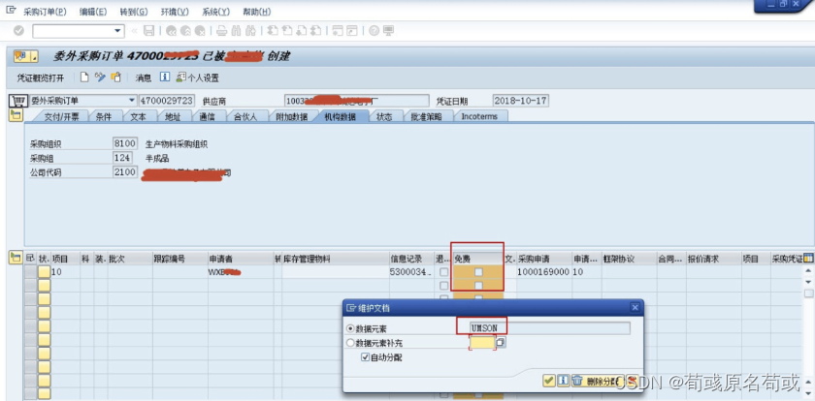Click the 免费 column header
The image size is (815, 401).
pyautogui.click(x=477, y=258)
